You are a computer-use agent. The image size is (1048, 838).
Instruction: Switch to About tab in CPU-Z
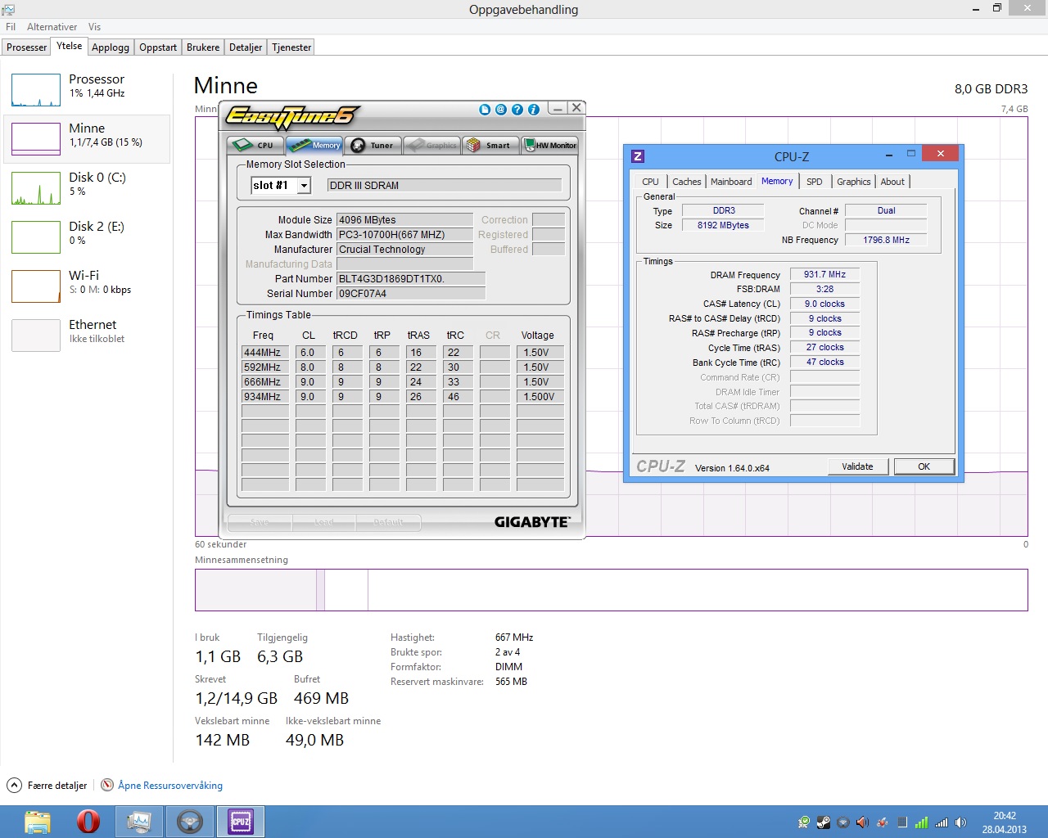[892, 182]
